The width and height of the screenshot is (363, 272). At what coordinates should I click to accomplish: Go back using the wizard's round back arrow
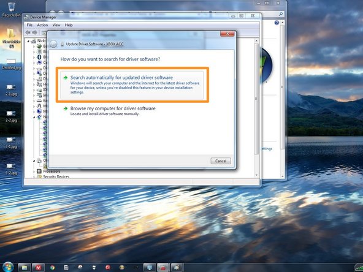[53, 44]
